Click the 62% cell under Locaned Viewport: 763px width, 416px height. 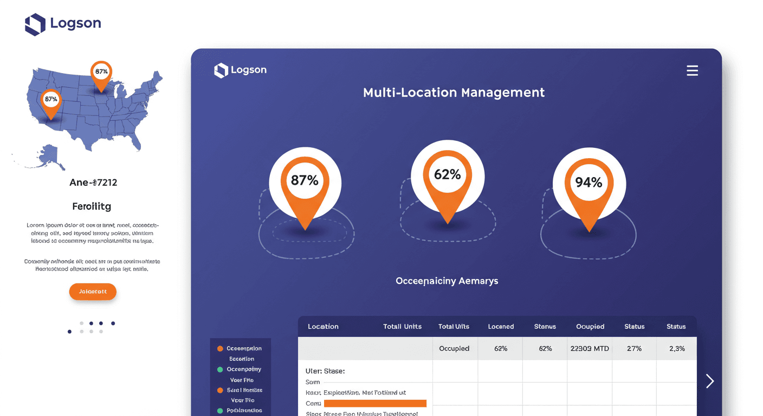tap(501, 348)
